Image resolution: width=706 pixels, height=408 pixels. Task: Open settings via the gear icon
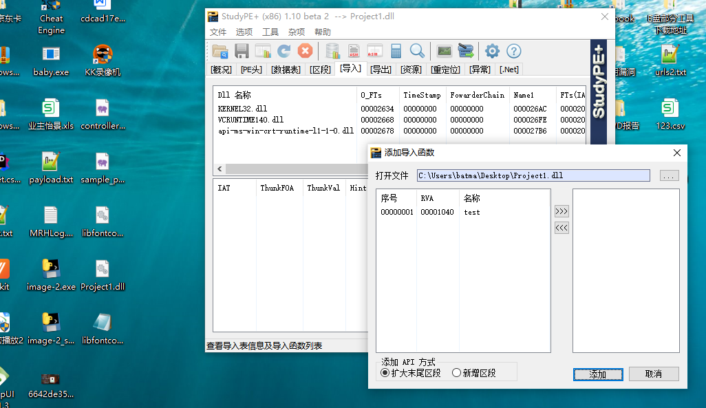pyautogui.click(x=492, y=52)
